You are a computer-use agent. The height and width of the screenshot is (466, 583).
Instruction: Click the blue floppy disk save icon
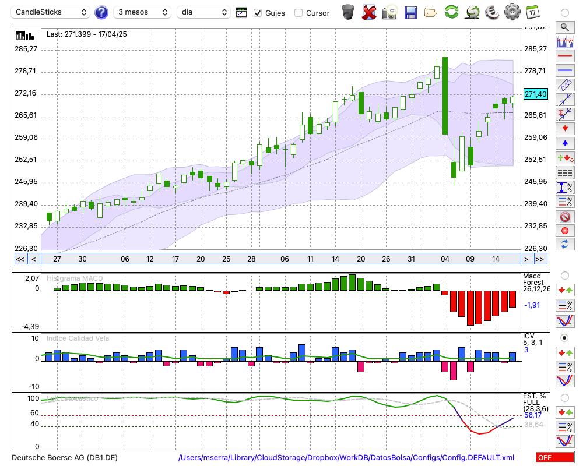coord(410,13)
